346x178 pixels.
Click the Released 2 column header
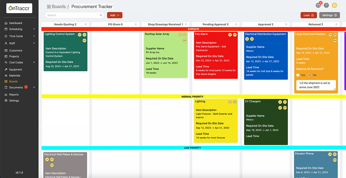tap(316, 24)
